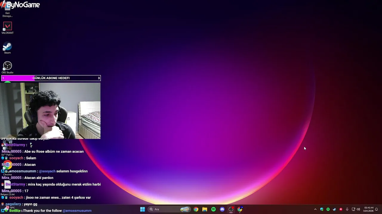Image resolution: width=382 pixels, height=214 pixels.
Task: Click the Ara search box in taskbar
Action: 169,209
